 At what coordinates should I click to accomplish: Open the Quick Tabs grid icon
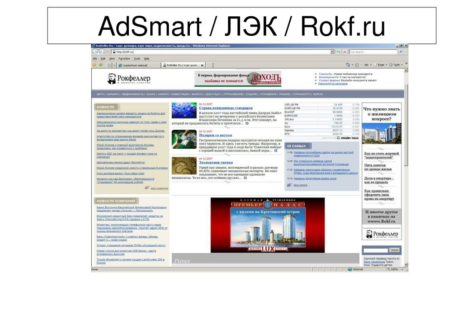[109, 65]
